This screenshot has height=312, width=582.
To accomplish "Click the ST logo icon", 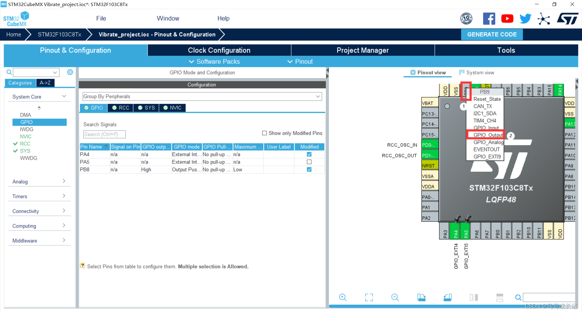I will [x=568, y=19].
